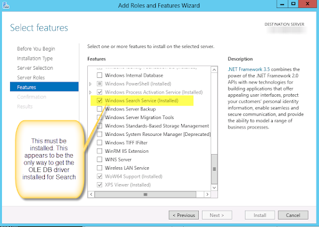Select the Windows Search Service (Installed) label
319x227 pixels.
(141, 100)
